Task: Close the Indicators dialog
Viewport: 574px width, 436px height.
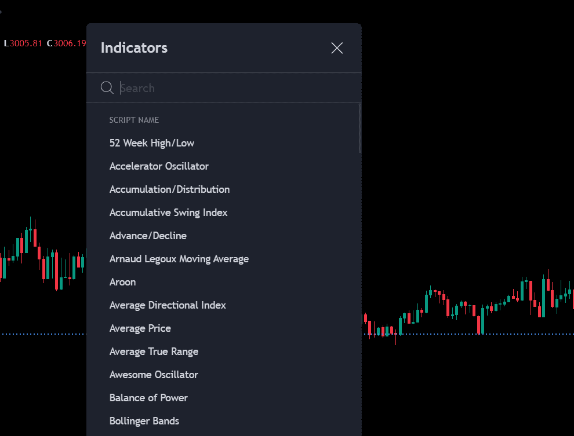Action: pyautogui.click(x=337, y=48)
